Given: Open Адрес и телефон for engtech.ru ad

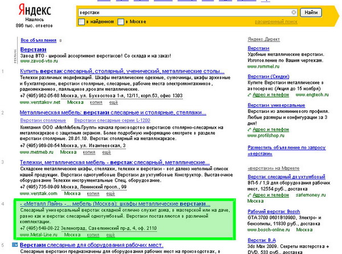Looking at the screenshot, I should coord(271,95).
